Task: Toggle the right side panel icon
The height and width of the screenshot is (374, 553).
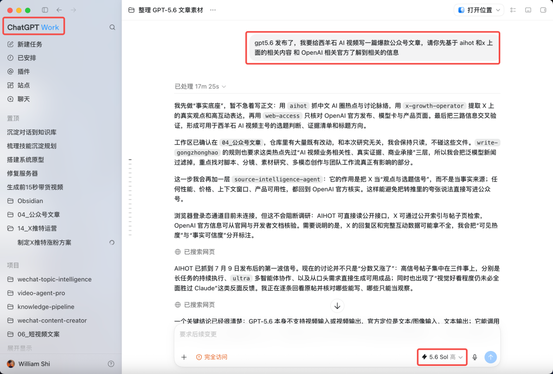Action: [543, 10]
